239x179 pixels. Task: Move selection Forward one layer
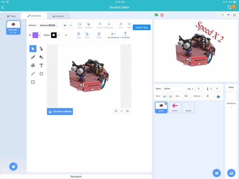pyautogui.click(x=100, y=25)
